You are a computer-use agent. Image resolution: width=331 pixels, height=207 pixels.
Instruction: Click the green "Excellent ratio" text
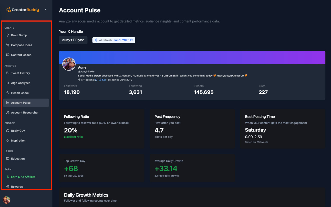point(73,137)
